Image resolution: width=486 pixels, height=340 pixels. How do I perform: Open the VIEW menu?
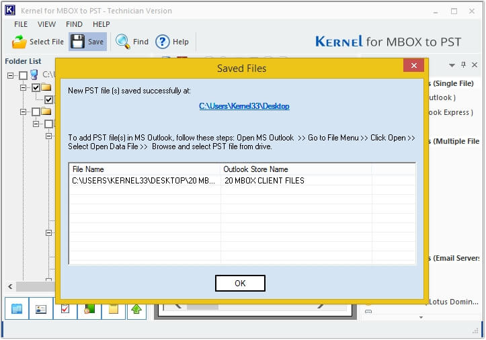click(47, 24)
